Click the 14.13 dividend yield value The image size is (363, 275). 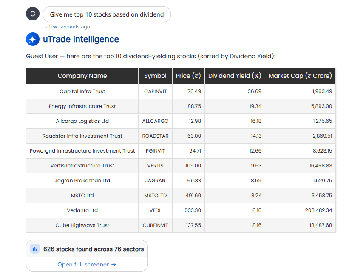256,136
